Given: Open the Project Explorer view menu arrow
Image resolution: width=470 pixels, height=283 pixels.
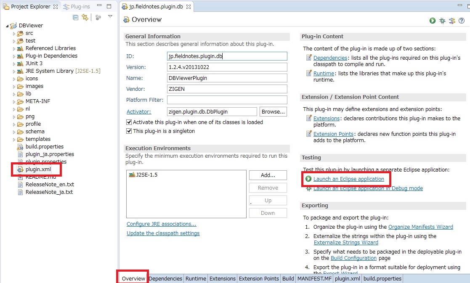Looking at the screenshot, I should 110,16.
